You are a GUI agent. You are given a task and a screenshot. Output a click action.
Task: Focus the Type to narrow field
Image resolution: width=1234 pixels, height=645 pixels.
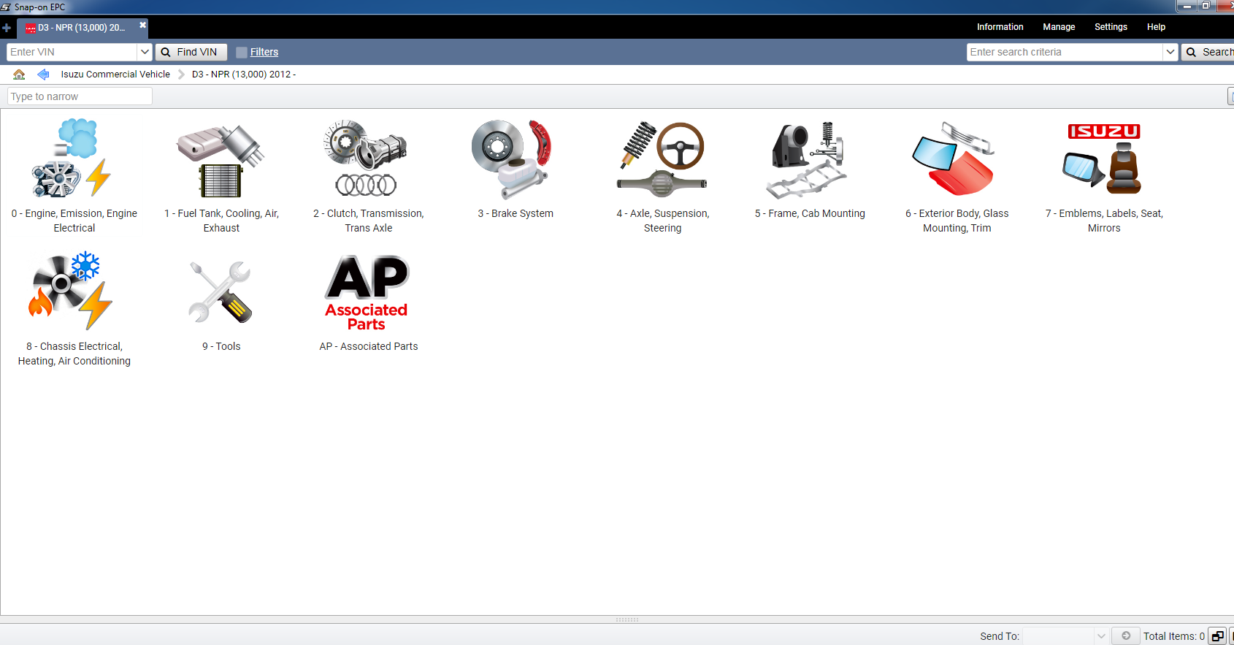coord(80,96)
